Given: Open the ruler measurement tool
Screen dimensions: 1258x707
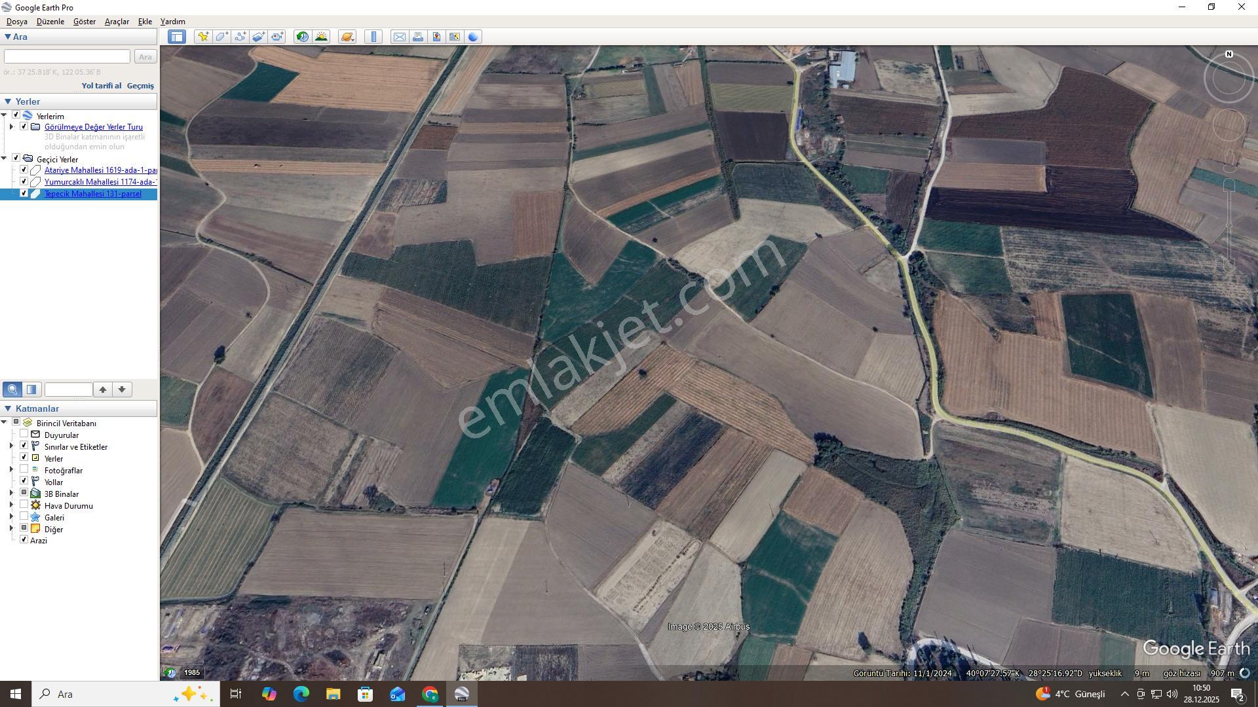Looking at the screenshot, I should [x=373, y=37].
